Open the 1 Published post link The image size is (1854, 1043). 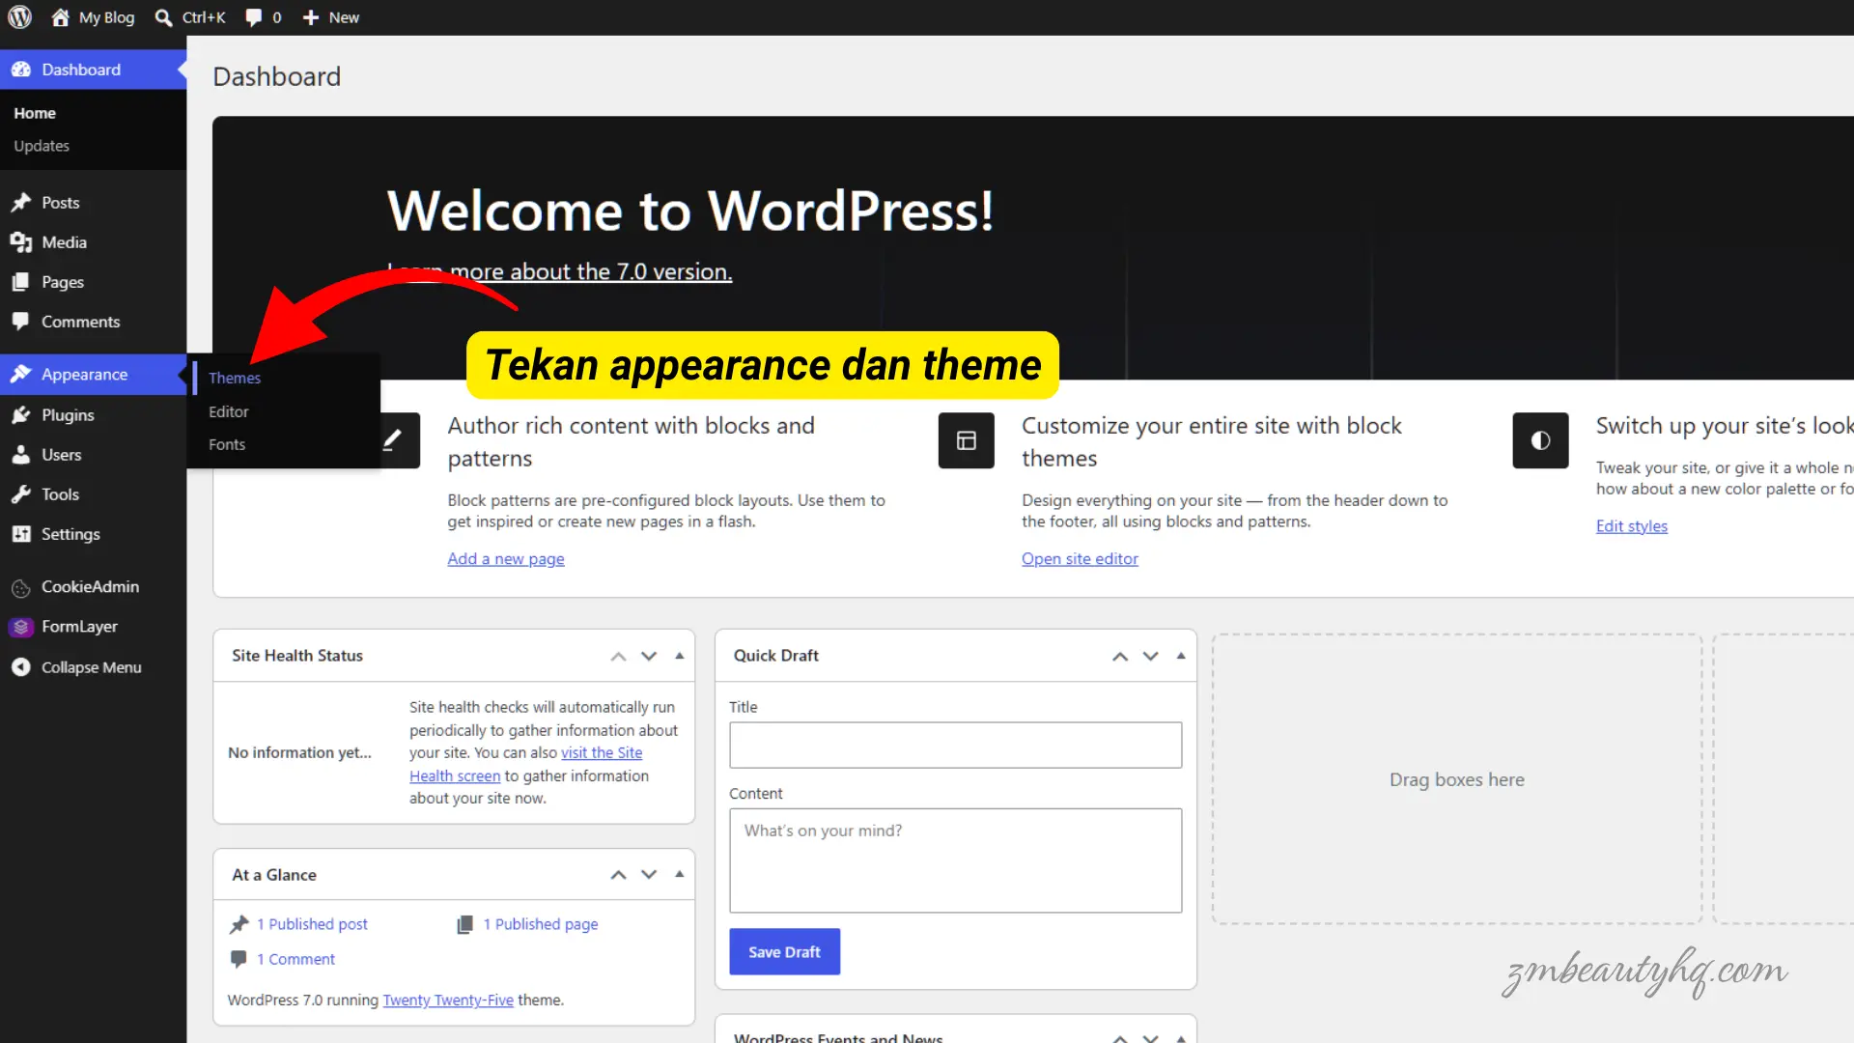[312, 924]
